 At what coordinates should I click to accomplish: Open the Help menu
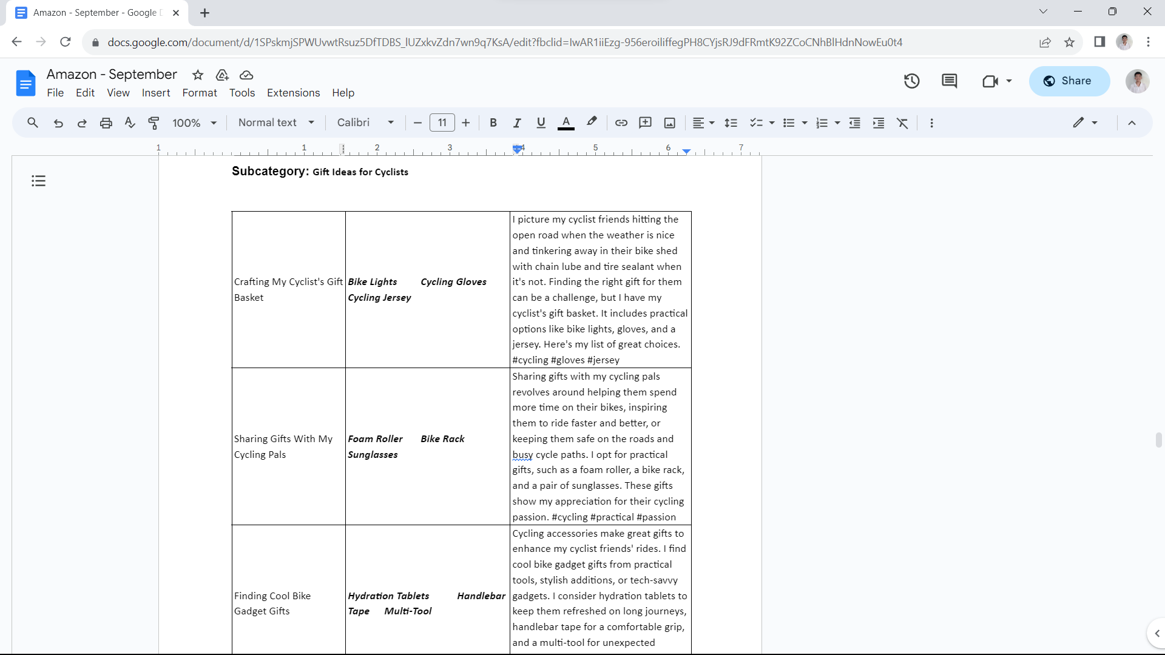[343, 93]
